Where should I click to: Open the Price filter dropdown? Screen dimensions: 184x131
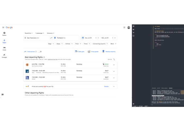coord(78,44)
